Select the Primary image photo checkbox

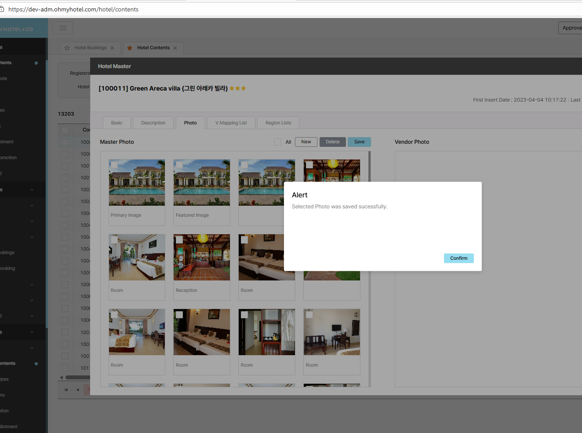click(x=114, y=165)
